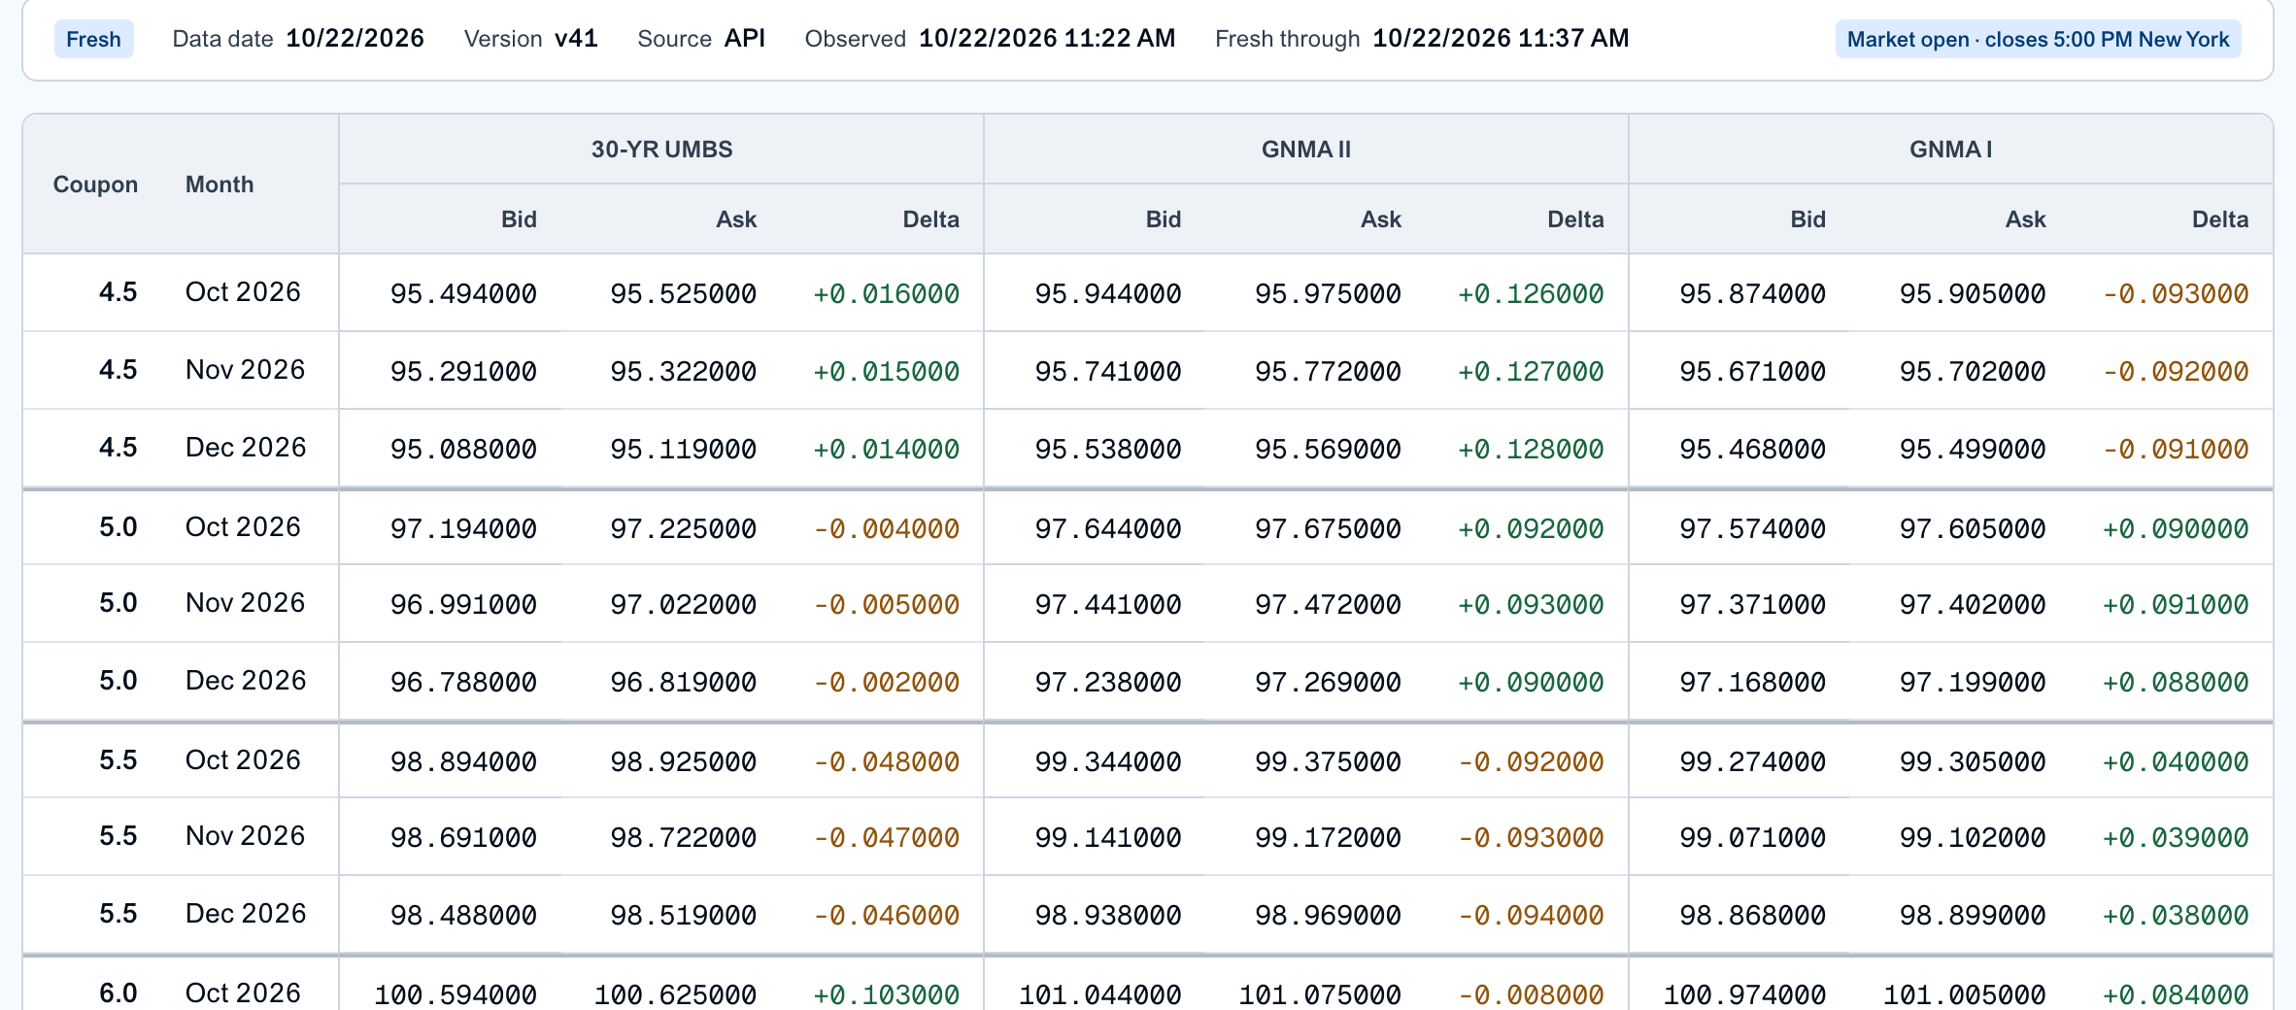Screen dimensions: 2296x1010
Task: Select UMBS bid 100.594000 in 6.0 Oct row
Action: click(x=456, y=994)
